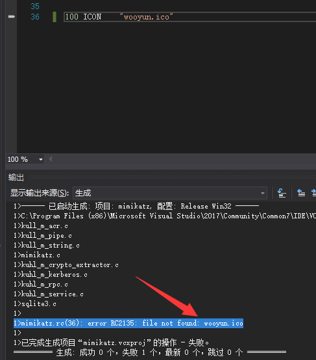Click the green change marker on line 36
Image resolution: width=316 pixels, height=360 pixels.
(55, 17)
